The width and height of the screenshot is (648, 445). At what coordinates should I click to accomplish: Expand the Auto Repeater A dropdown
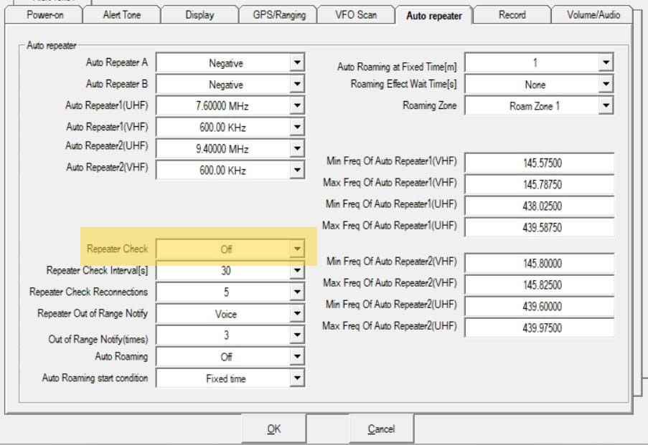click(297, 64)
